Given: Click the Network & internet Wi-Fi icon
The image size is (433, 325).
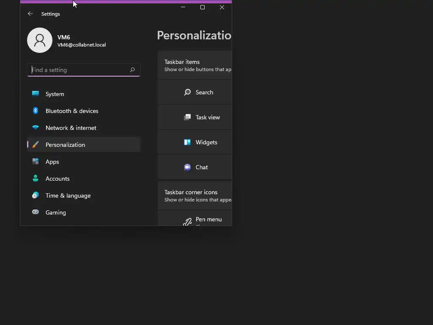Looking at the screenshot, I should click(x=36, y=128).
